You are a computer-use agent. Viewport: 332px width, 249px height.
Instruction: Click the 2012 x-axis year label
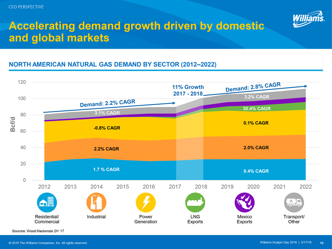[x=45, y=187]
